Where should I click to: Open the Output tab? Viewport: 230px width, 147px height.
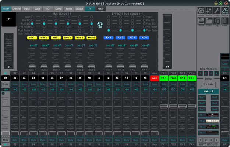point(79,9)
